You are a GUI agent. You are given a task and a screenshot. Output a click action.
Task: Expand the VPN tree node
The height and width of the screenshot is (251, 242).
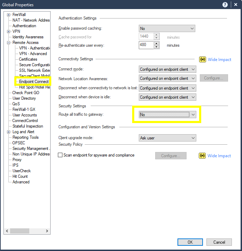[x=8, y=31]
